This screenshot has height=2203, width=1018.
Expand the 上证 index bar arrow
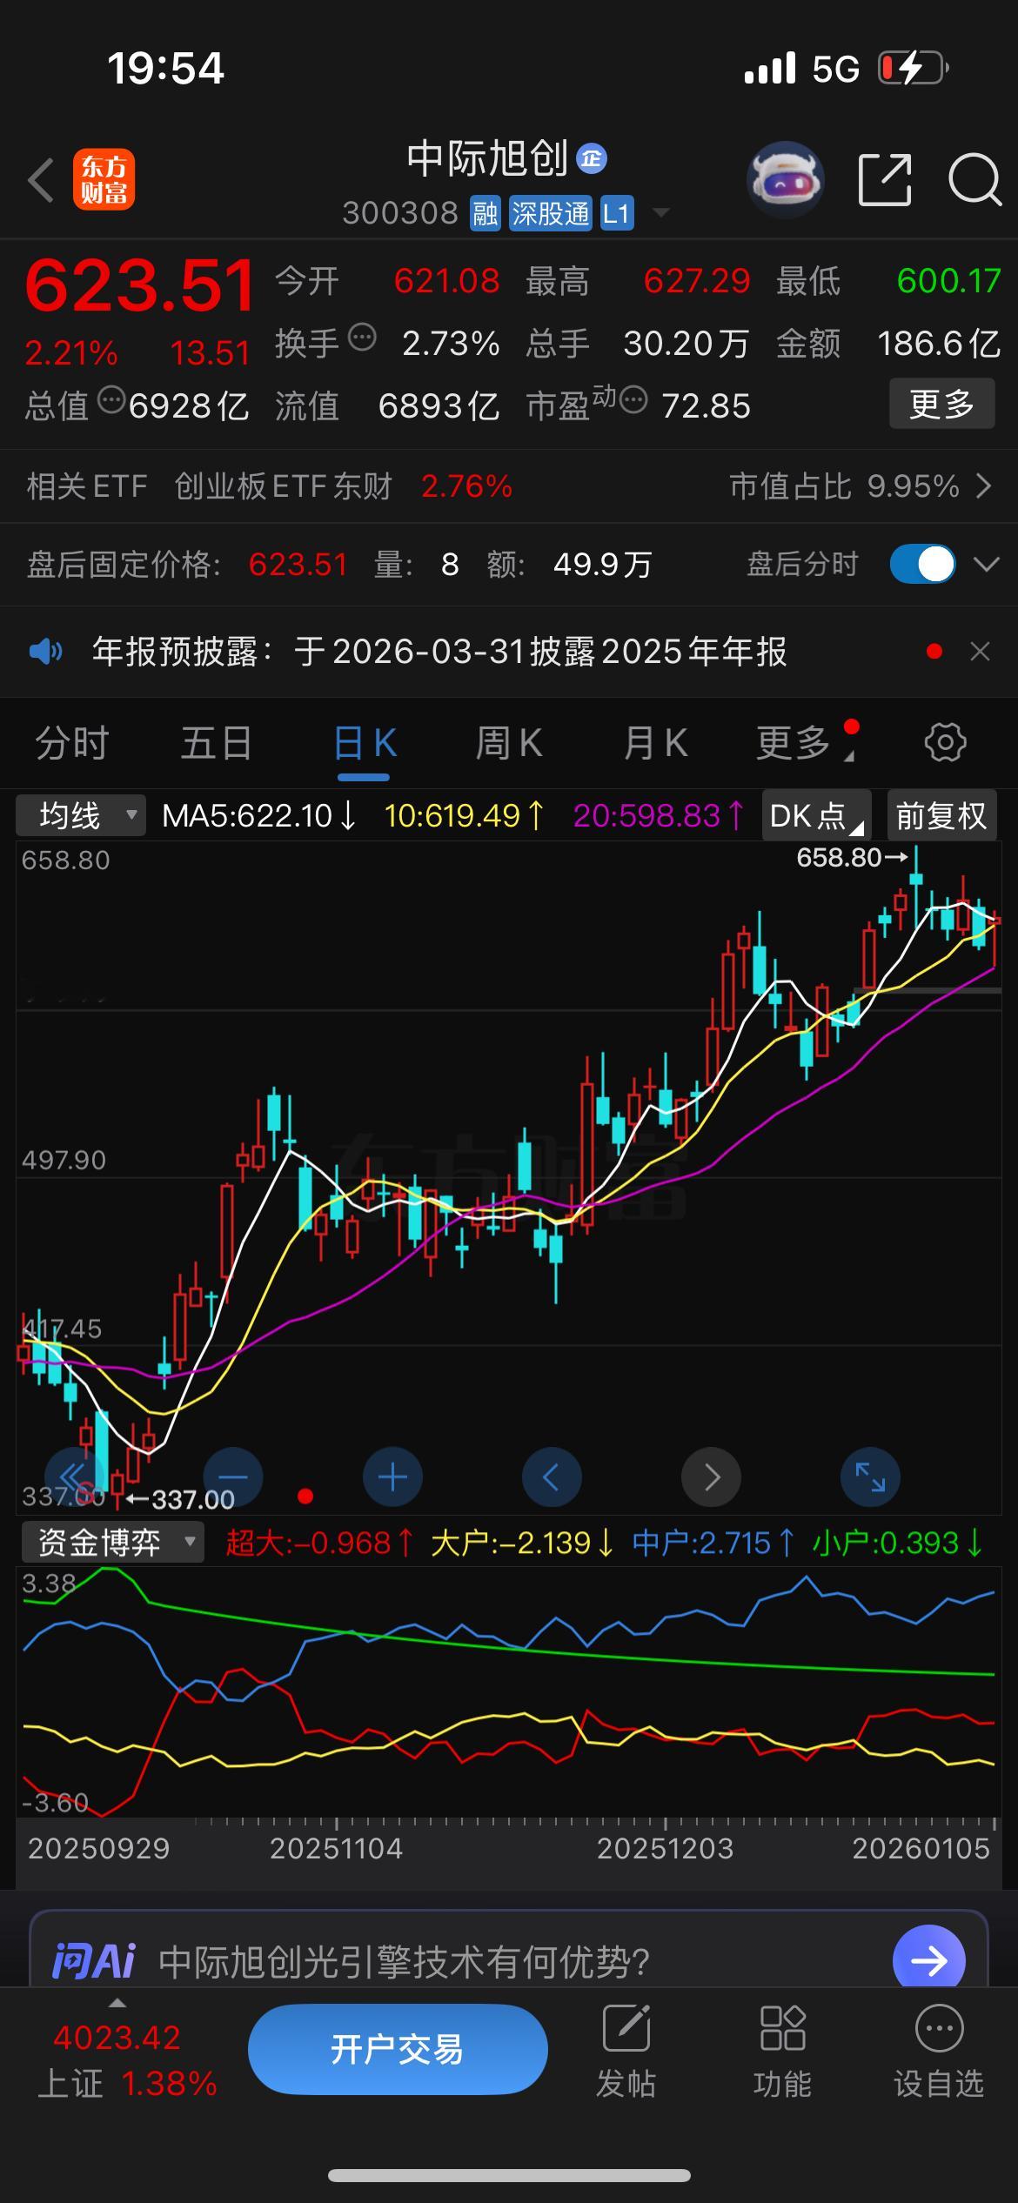pyautogui.click(x=117, y=2003)
